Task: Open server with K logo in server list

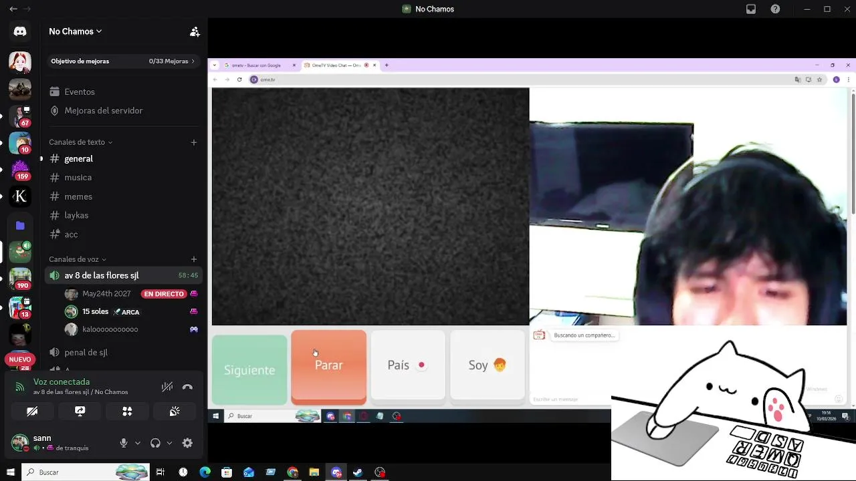Action: (20, 196)
